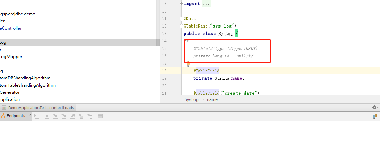This screenshot has height=163, width=380.
Task: Click the @Data annotation text
Action: [x=190, y=19]
